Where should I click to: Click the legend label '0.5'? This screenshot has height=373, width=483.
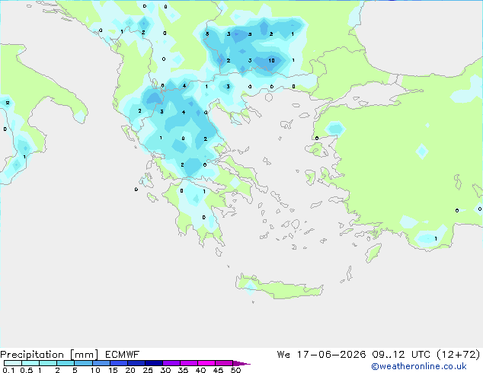click(27, 370)
